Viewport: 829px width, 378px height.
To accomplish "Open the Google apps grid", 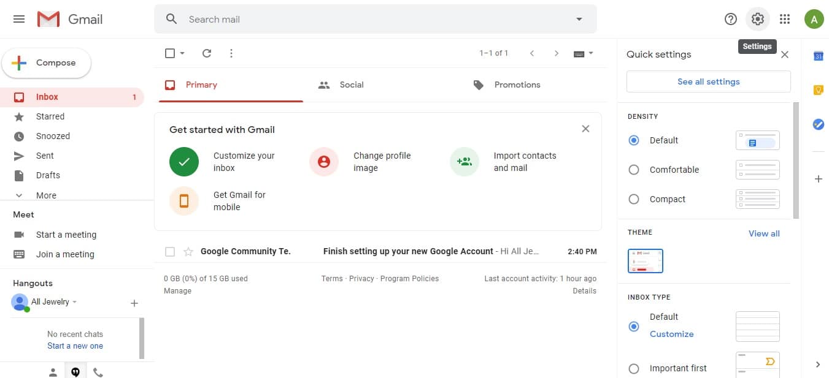I will pos(785,19).
